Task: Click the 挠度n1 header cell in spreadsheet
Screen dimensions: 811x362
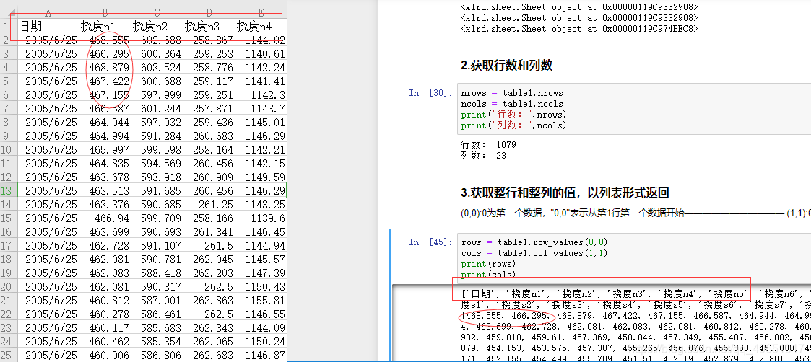Action: pyautogui.click(x=105, y=26)
